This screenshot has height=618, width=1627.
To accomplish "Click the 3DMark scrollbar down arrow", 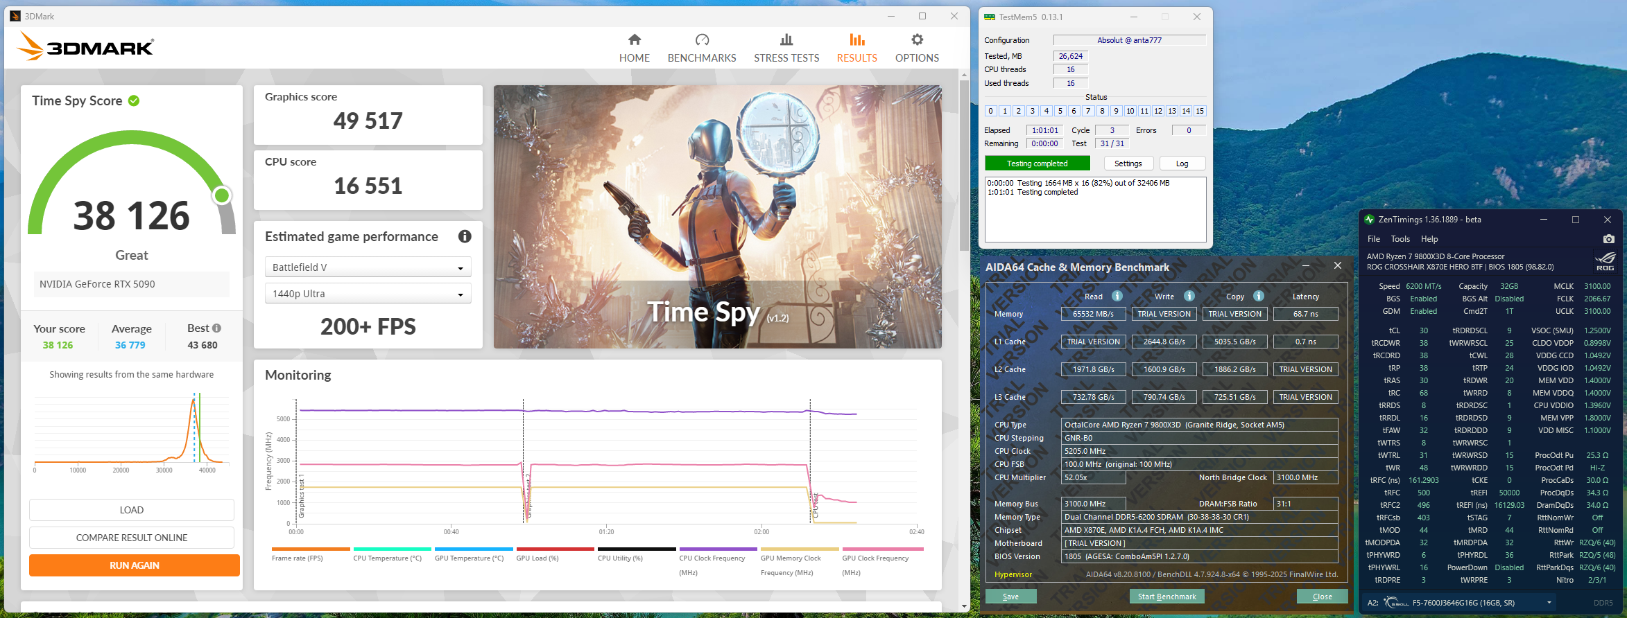I will coord(964,607).
